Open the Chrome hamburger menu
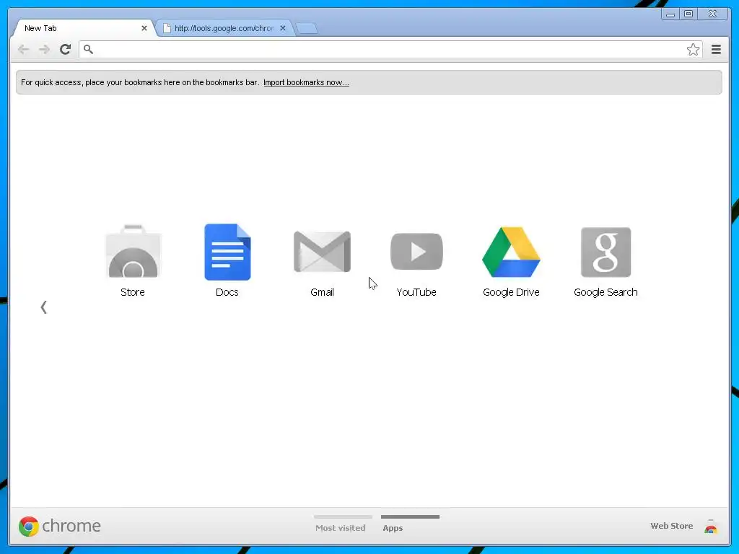This screenshot has width=739, height=554. coord(716,50)
